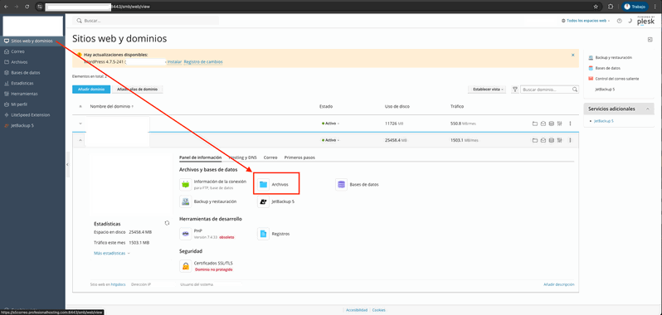Viewport: 662px width, 315px height.
Task: Open hosting settings sliders on the 25458.4 MB row
Action: click(x=559, y=140)
